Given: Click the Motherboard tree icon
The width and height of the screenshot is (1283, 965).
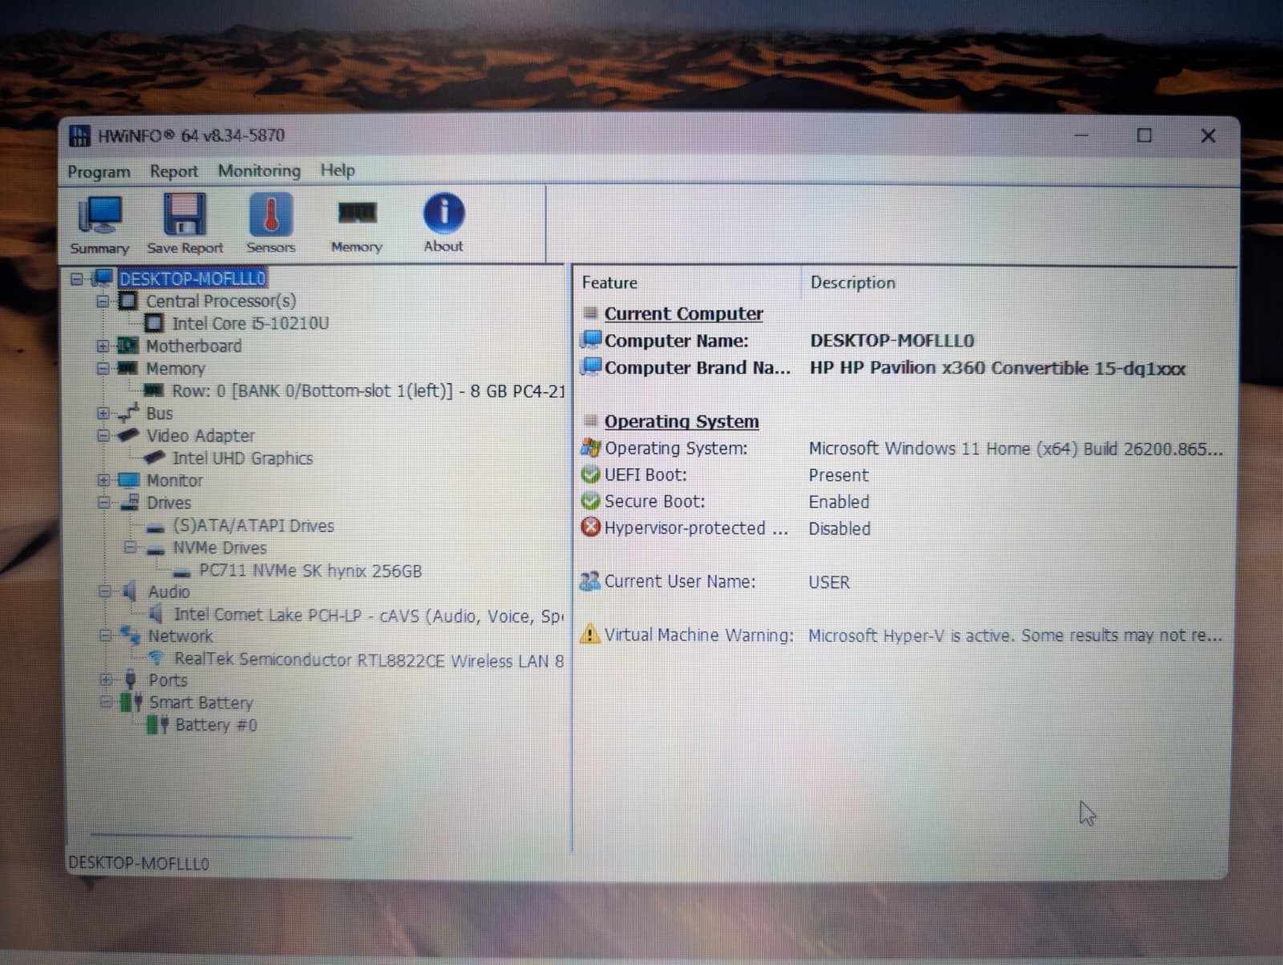Looking at the screenshot, I should [127, 345].
